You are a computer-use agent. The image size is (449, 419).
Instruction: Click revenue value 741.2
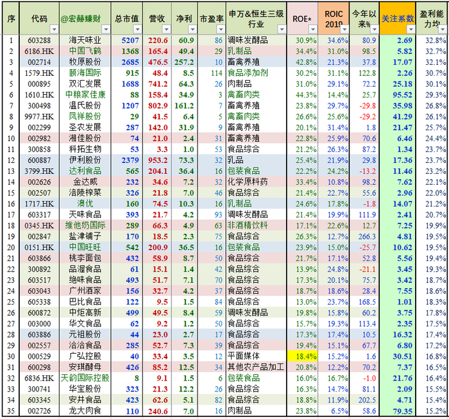click(158, 84)
